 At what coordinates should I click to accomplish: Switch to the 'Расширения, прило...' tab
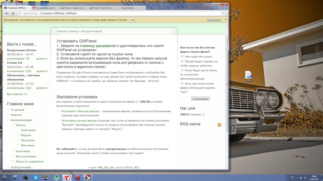(x=45, y=8)
